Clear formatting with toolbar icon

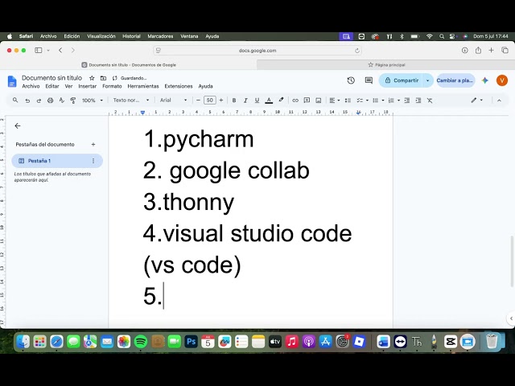click(x=430, y=100)
